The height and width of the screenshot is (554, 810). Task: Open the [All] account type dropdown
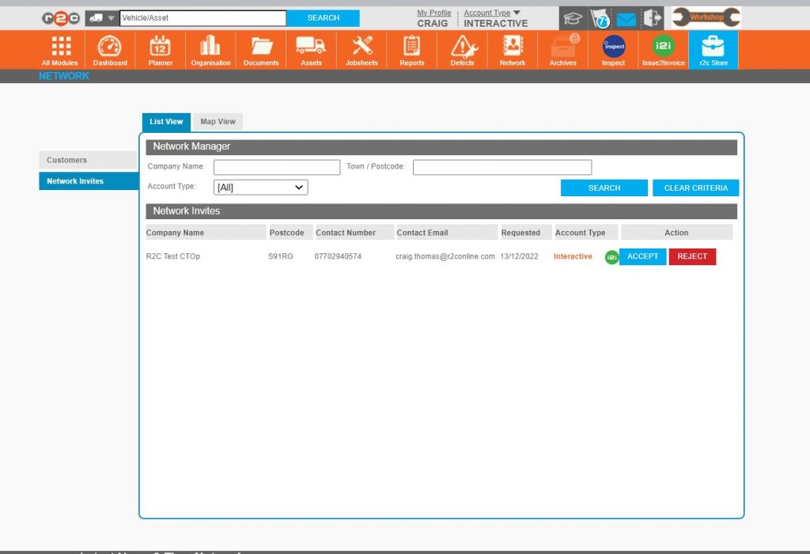pos(260,187)
